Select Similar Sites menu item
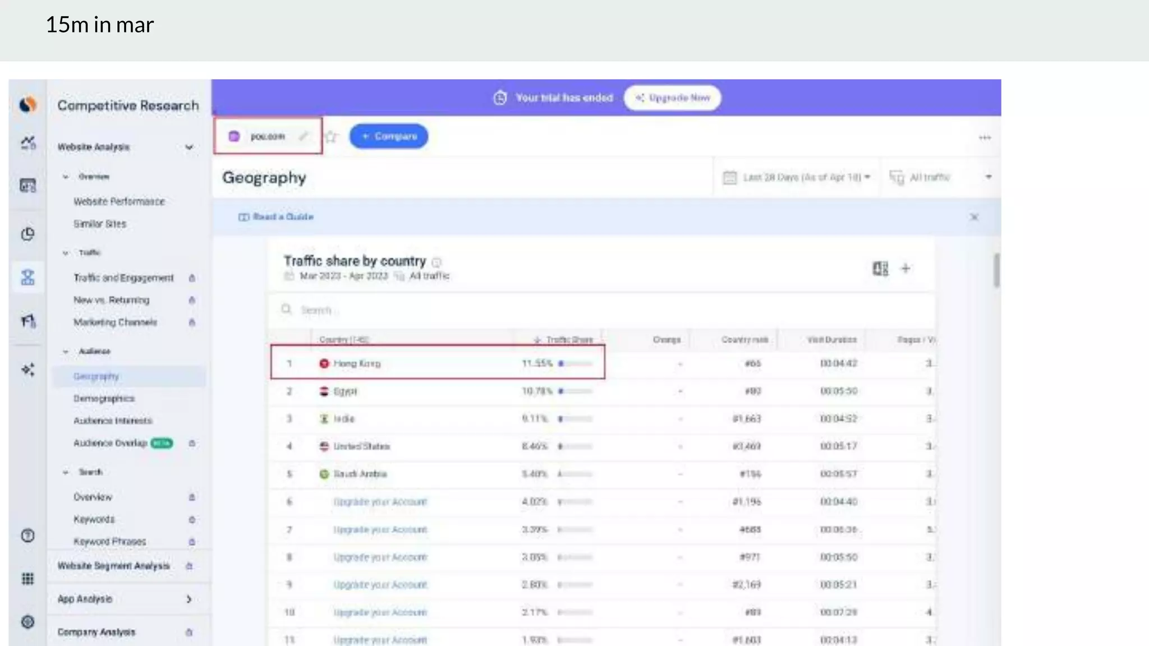1149x646 pixels. tap(100, 224)
